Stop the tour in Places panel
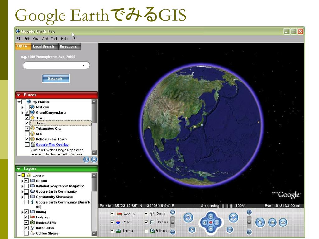 [x=94, y=160]
